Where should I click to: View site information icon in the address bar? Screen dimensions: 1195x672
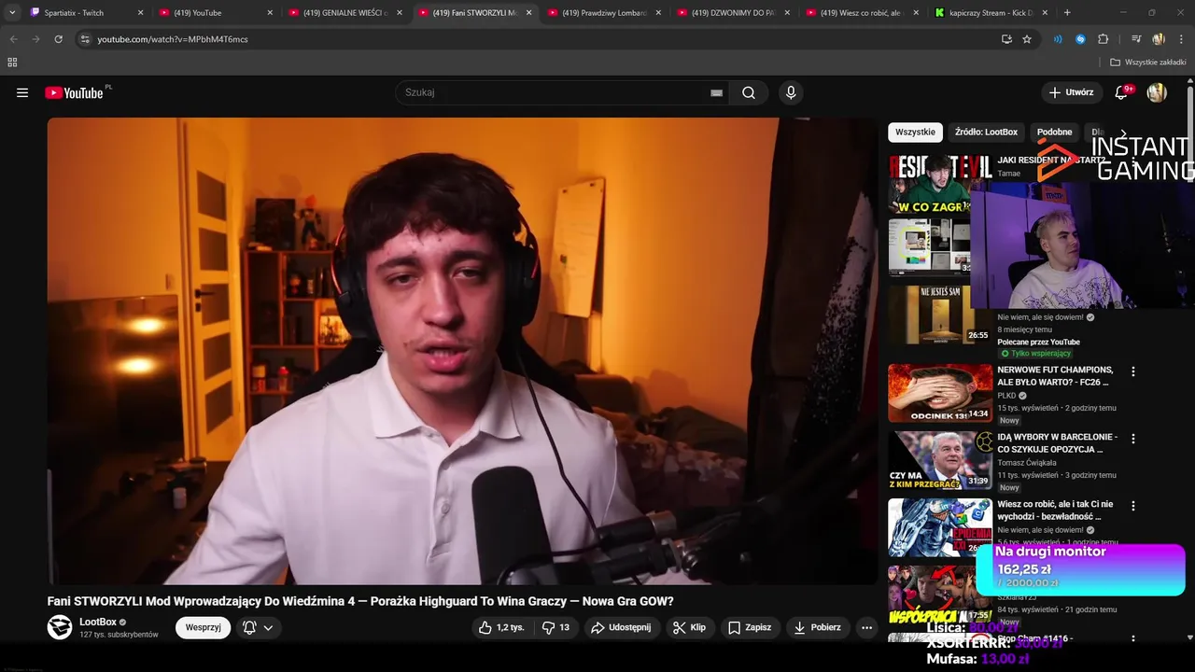point(85,39)
